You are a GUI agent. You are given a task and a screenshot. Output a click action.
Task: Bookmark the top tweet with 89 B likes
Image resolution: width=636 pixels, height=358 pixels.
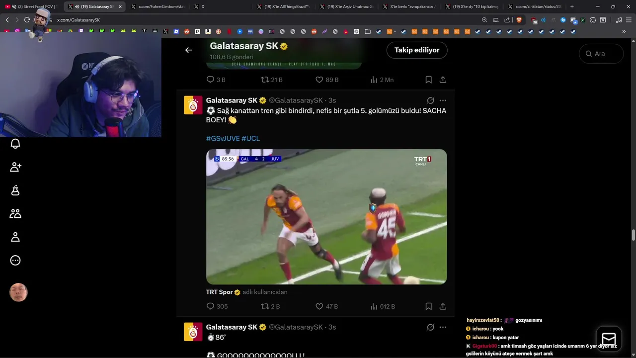[x=428, y=80]
